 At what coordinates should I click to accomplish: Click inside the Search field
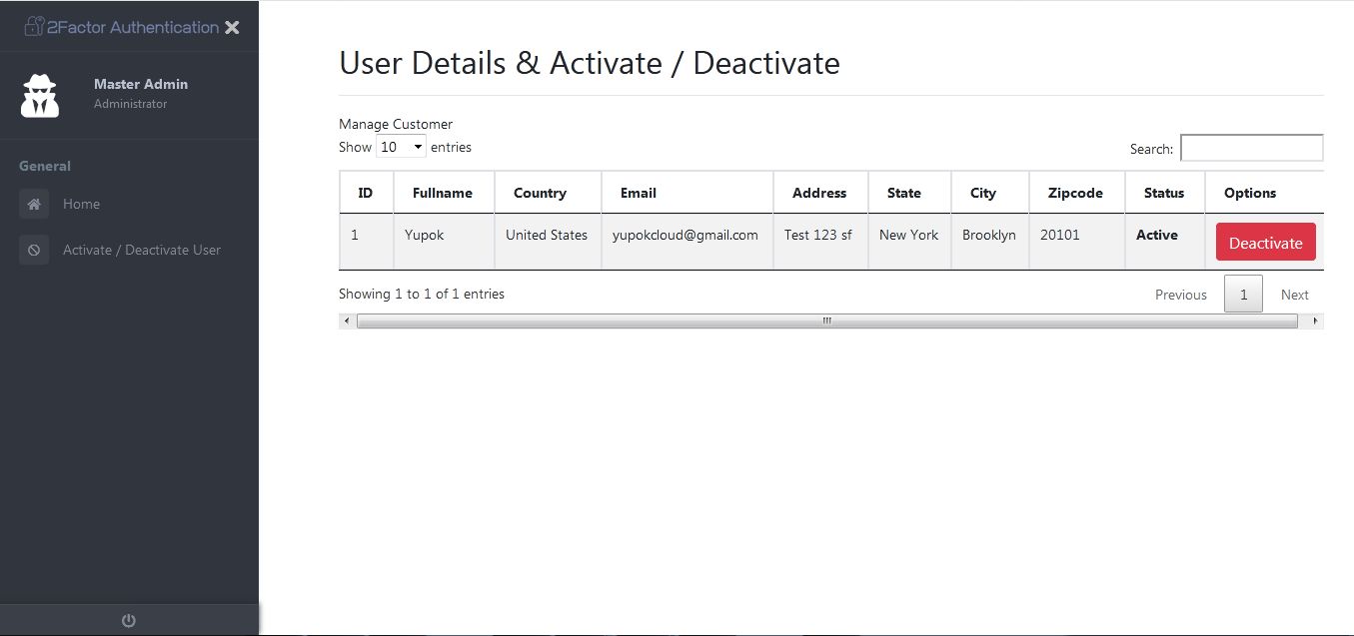tap(1251, 147)
